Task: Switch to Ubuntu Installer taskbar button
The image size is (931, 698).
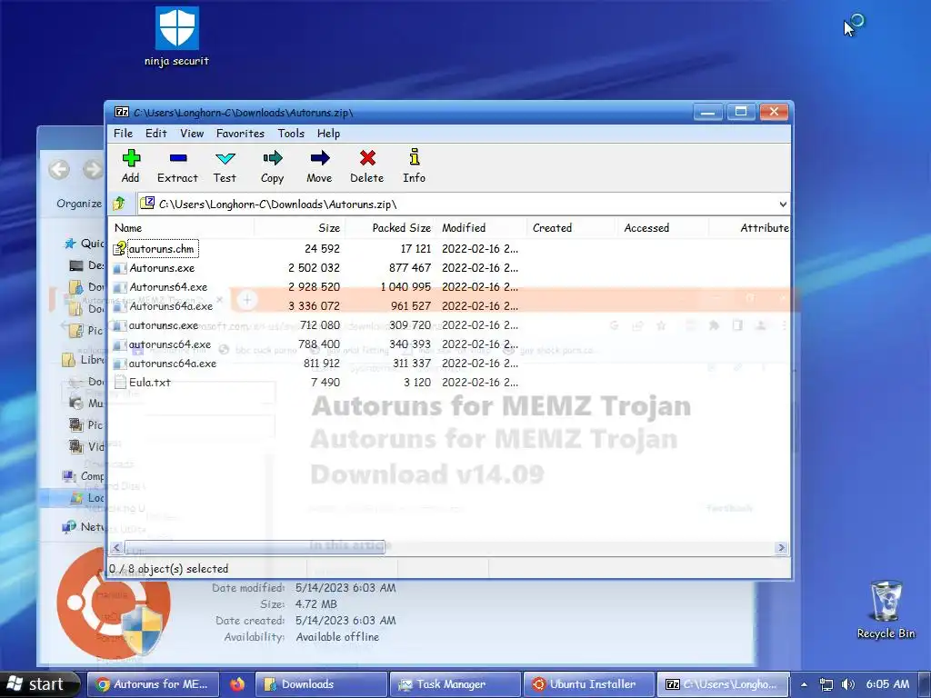Action: pos(589,684)
